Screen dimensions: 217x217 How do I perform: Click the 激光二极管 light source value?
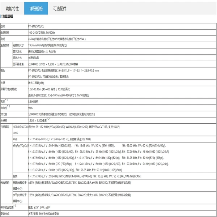pos(36,83)
